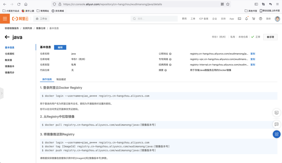Open Cloud Shell terminal icon
The image size is (282, 163).
(239, 19)
